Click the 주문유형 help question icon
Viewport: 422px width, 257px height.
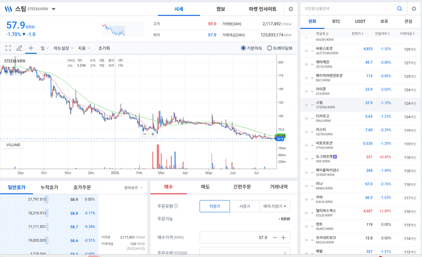pos(176,206)
